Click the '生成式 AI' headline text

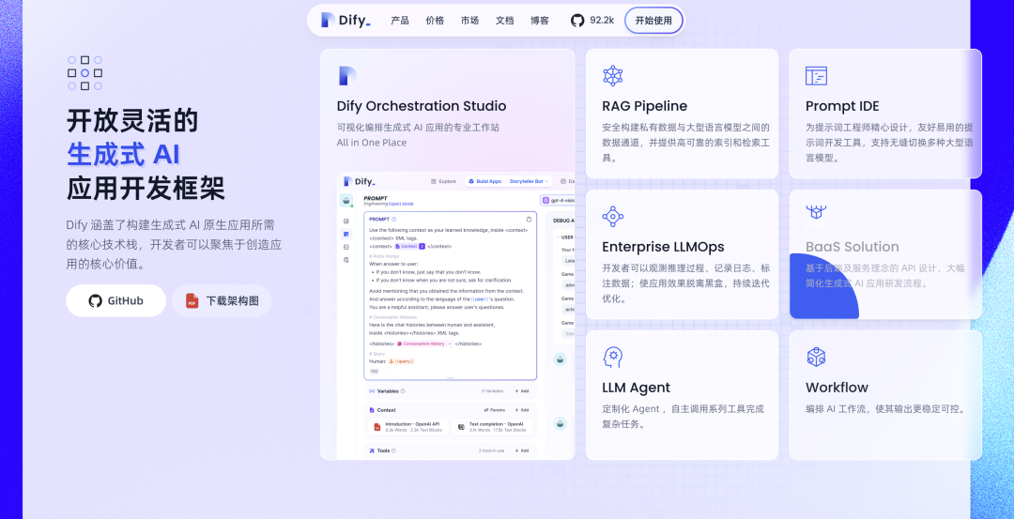(x=123, y=155)
